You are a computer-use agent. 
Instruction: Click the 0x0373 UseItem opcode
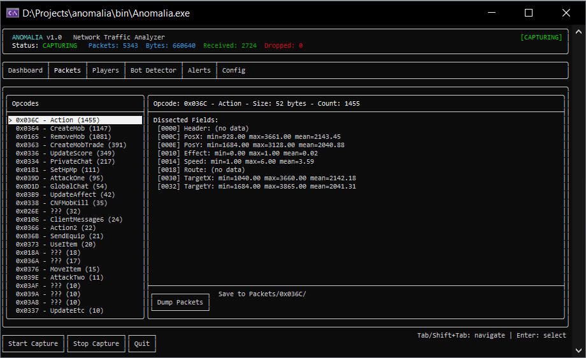pyautogui.click(x=56, y=244)
